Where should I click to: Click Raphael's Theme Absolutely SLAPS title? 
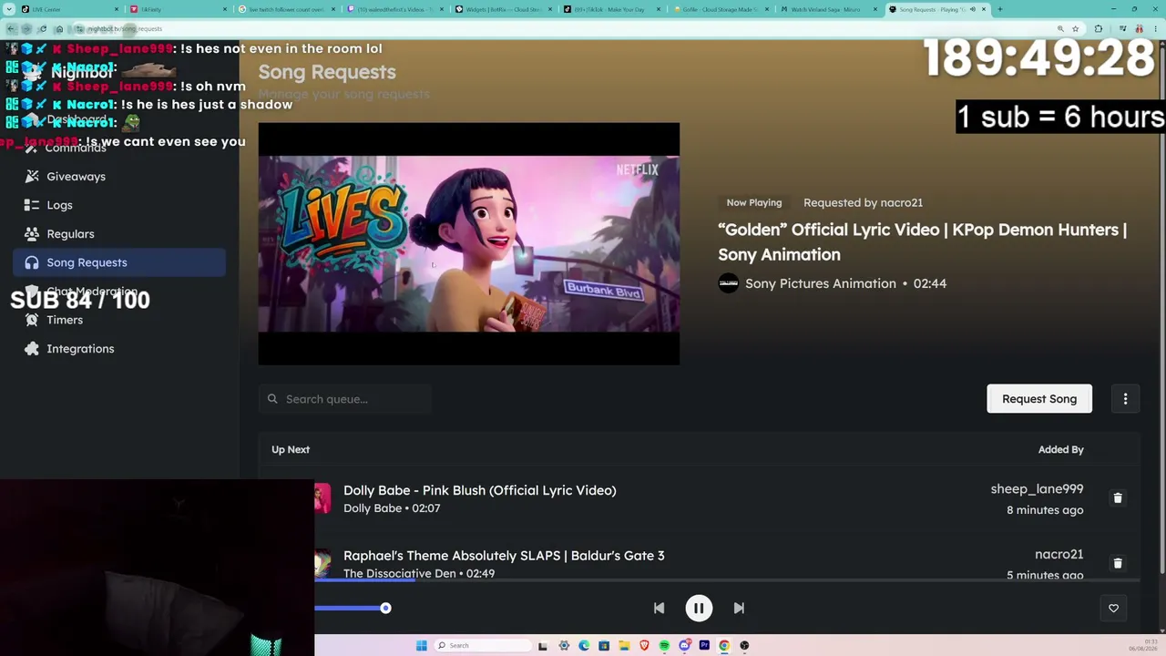click(x=504, y=555)
